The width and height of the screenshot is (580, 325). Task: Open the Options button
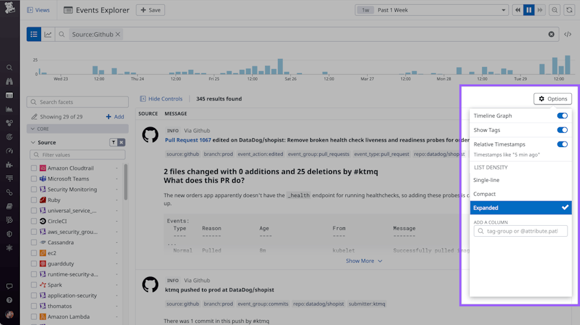[x=553, y=99]
